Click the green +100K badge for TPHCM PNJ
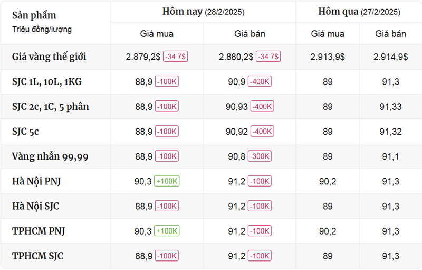The height and width of the screenshot is (270, 422). (x=167, y=231)
